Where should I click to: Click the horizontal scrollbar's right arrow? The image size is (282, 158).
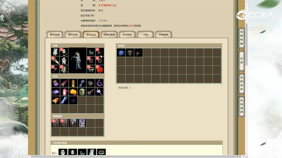[244, 157]
